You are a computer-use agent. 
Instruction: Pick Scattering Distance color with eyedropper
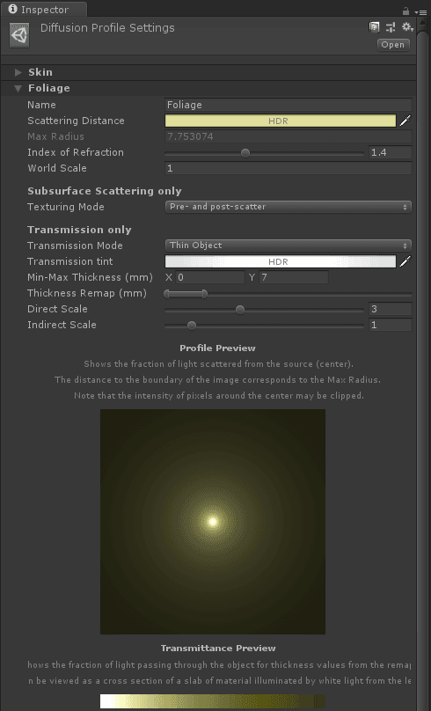(x=405, y=121)
